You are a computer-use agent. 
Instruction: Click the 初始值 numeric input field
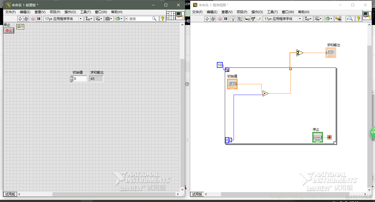[80, 79]
